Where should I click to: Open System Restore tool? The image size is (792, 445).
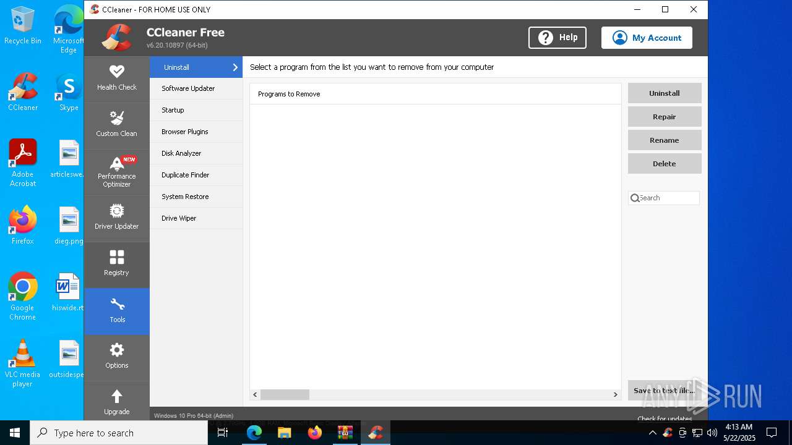196,197
